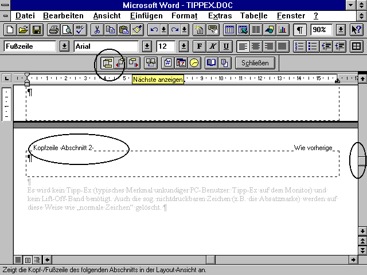
Task: Click the Cut scissors icon
Action: tap(97, 29)
